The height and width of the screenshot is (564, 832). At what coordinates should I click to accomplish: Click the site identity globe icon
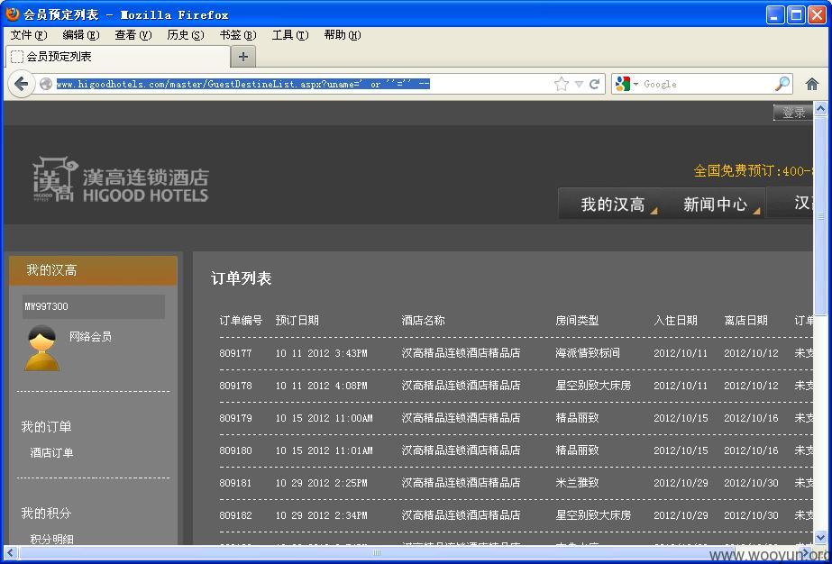(x=46, y=84)
